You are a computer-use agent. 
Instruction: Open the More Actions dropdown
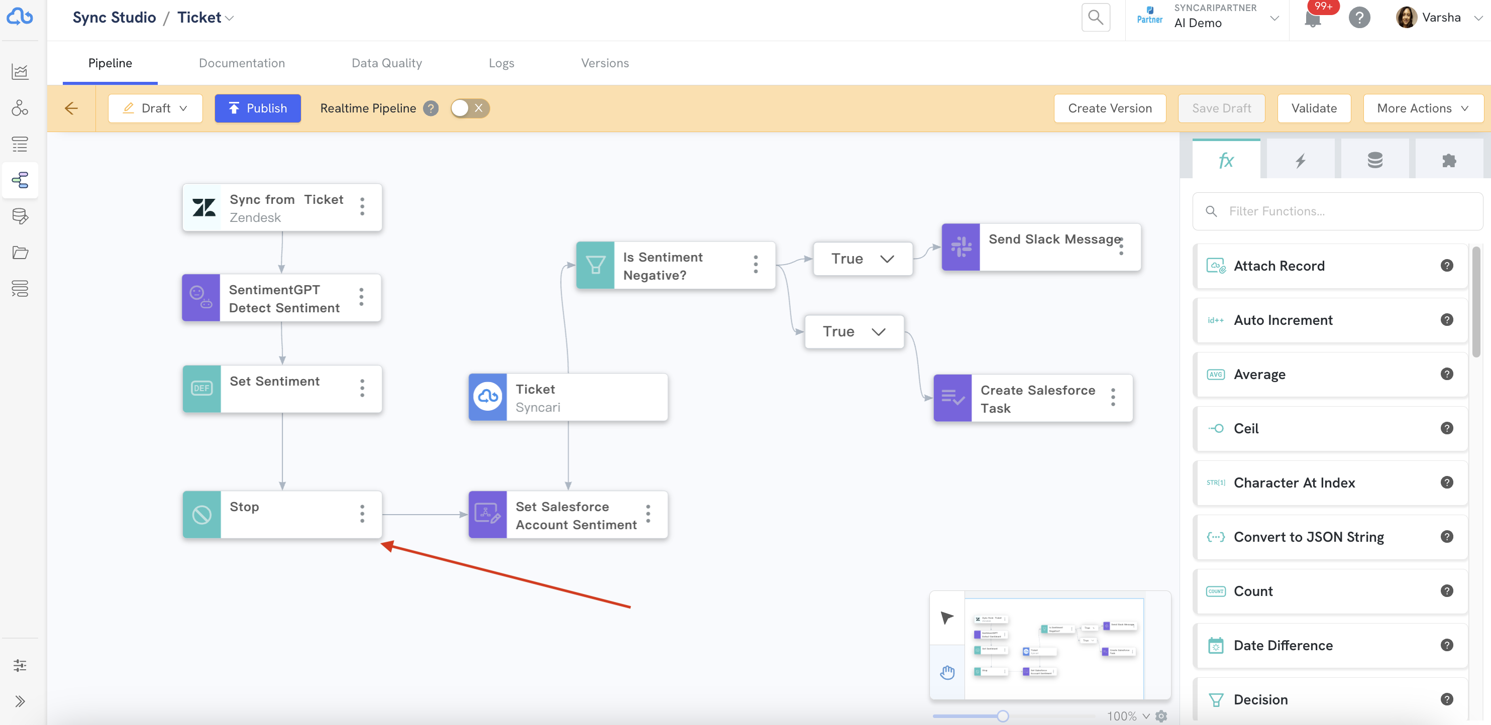click(1423, 108)
